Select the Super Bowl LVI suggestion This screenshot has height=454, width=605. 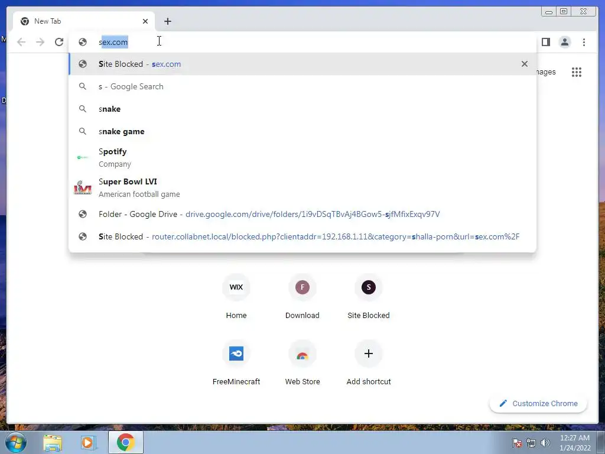[x=302, y=187]
